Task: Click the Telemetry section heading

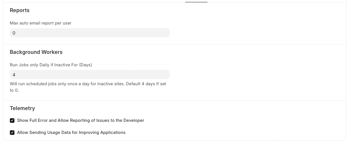Action: coord(22,108)
